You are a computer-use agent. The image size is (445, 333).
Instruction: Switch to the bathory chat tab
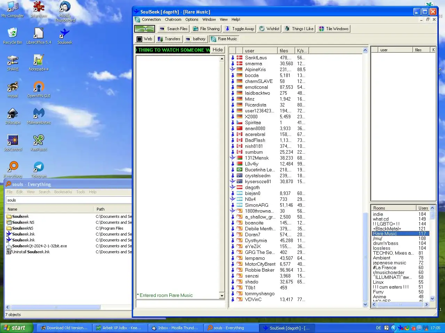pyautogui.click(x=195, y=39)
